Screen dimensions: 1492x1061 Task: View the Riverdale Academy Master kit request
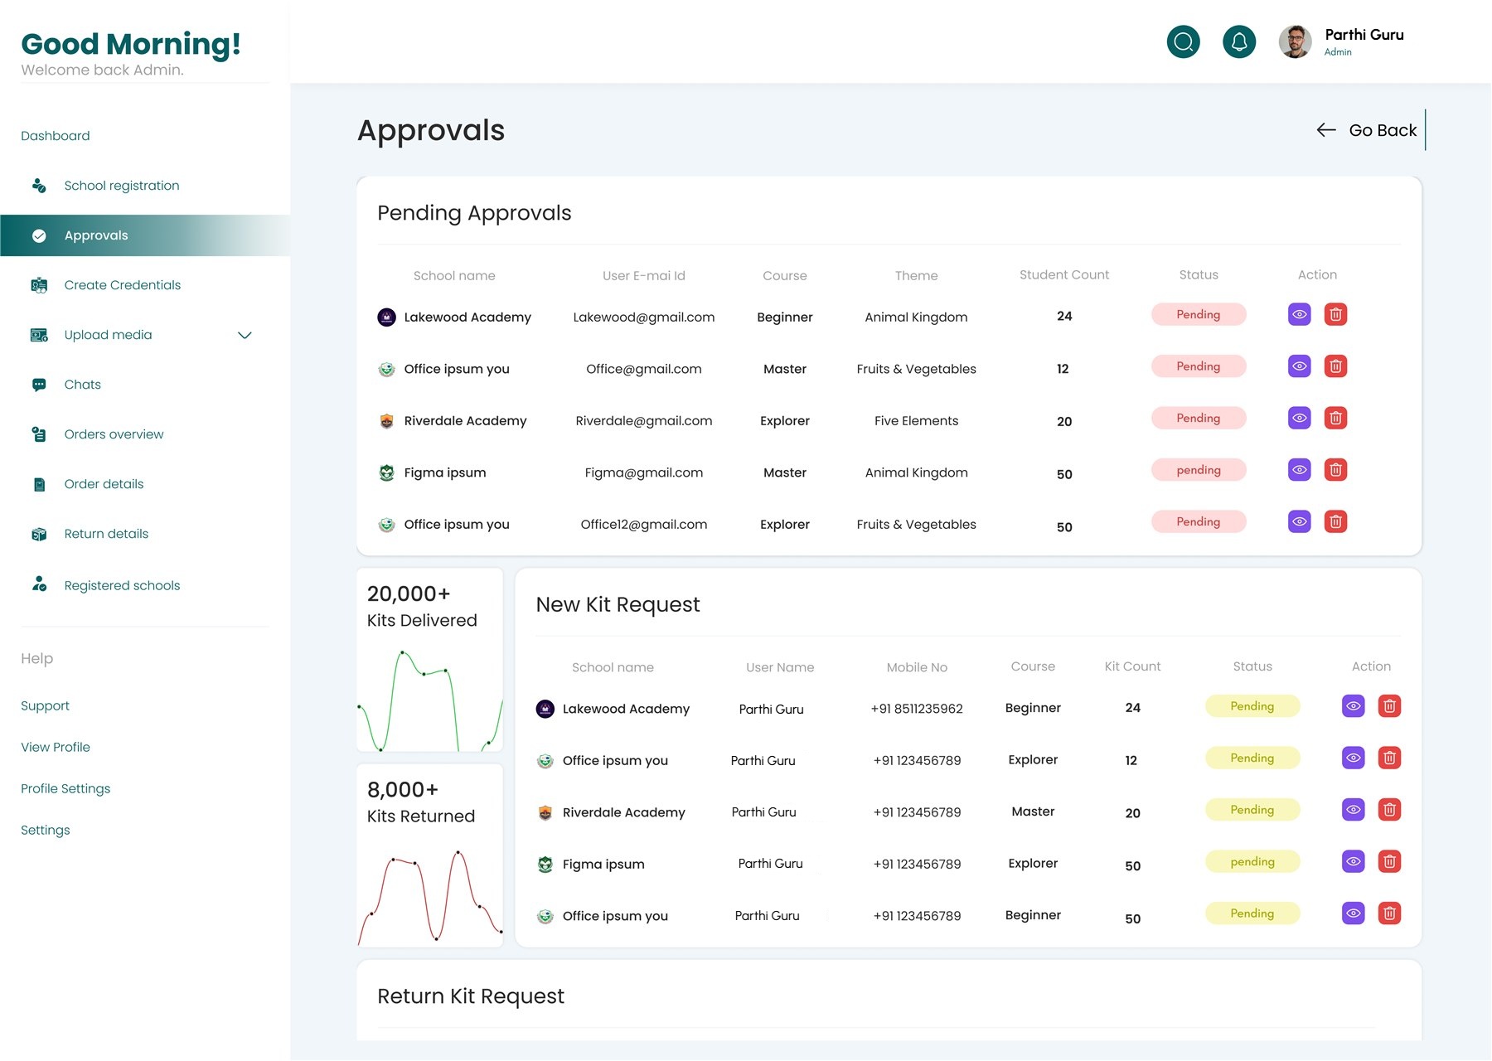[x=1354, y=809]
